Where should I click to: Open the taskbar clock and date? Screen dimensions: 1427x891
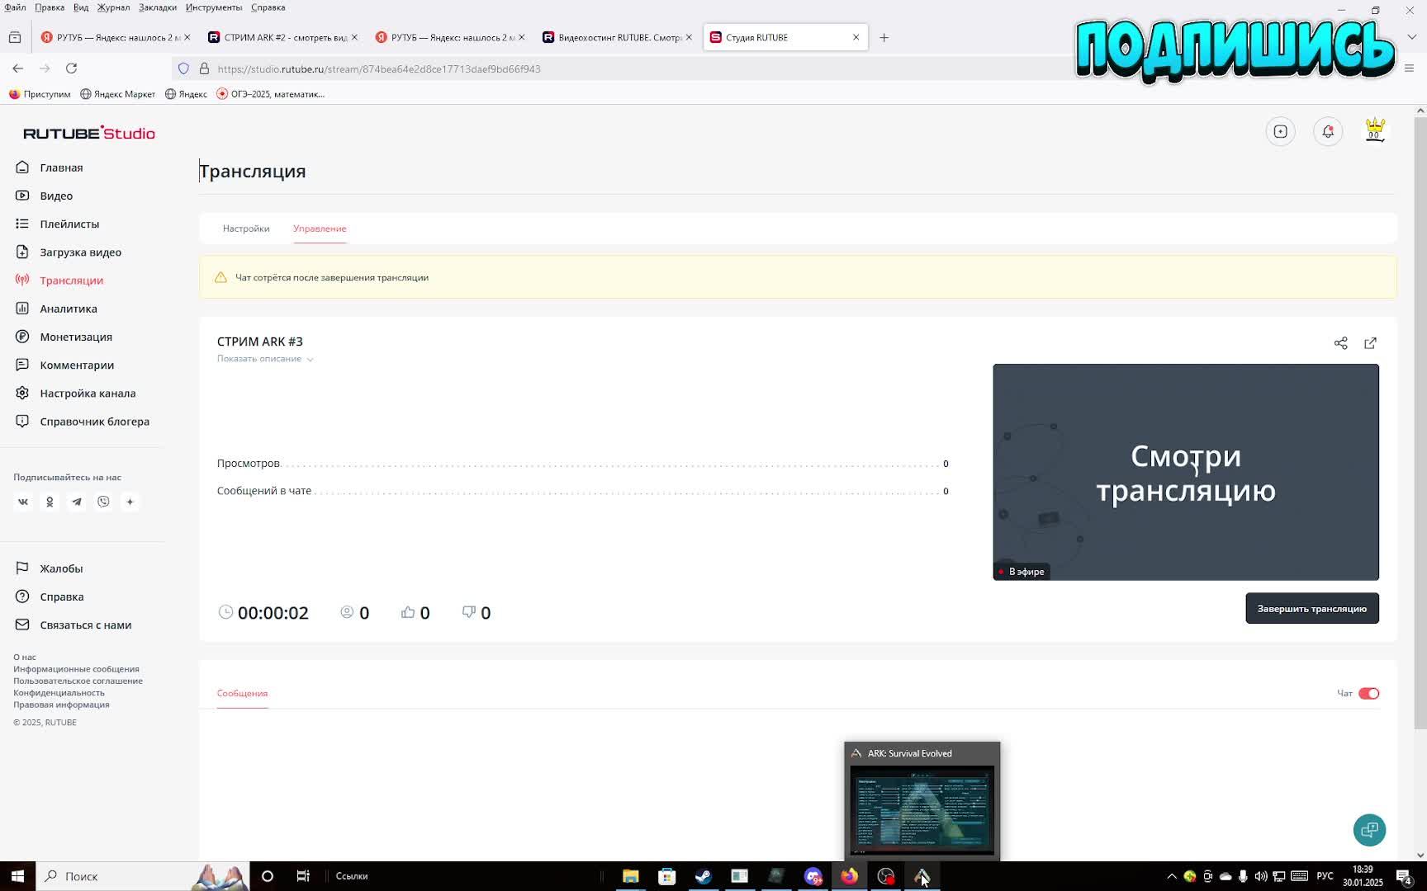tap(1363, 876)
